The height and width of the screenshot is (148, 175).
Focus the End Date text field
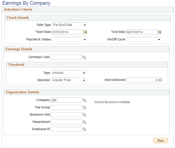(142, 32)
